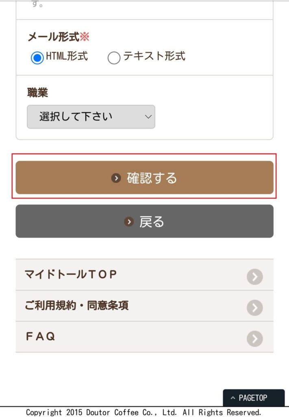Click the 選択して下さい placeholder text
Viewport: 289px width, 417px height.
click(76, 116)
